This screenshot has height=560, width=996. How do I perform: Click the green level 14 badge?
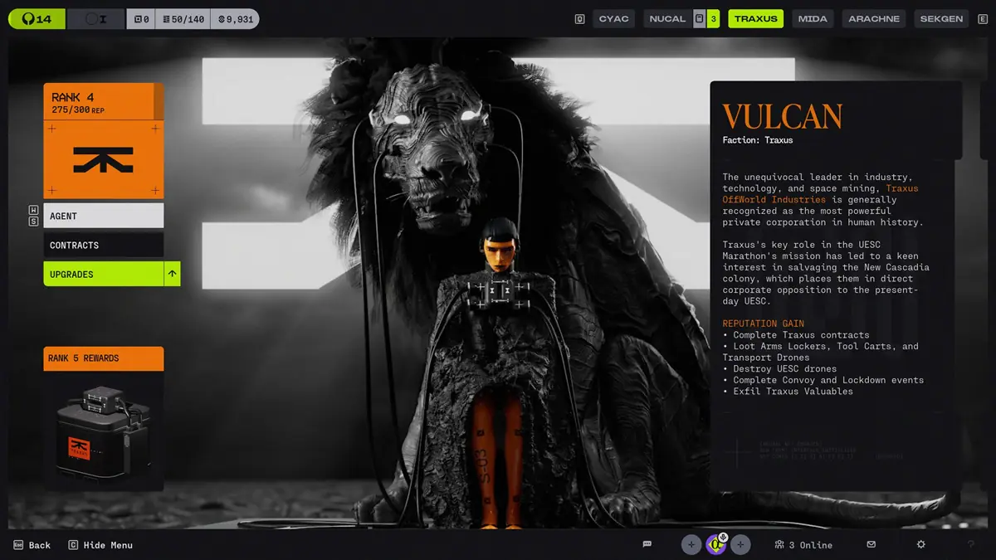[37, 19]
